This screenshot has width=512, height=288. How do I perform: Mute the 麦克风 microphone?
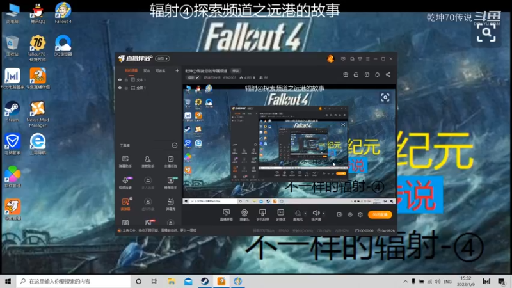[298, 215]
